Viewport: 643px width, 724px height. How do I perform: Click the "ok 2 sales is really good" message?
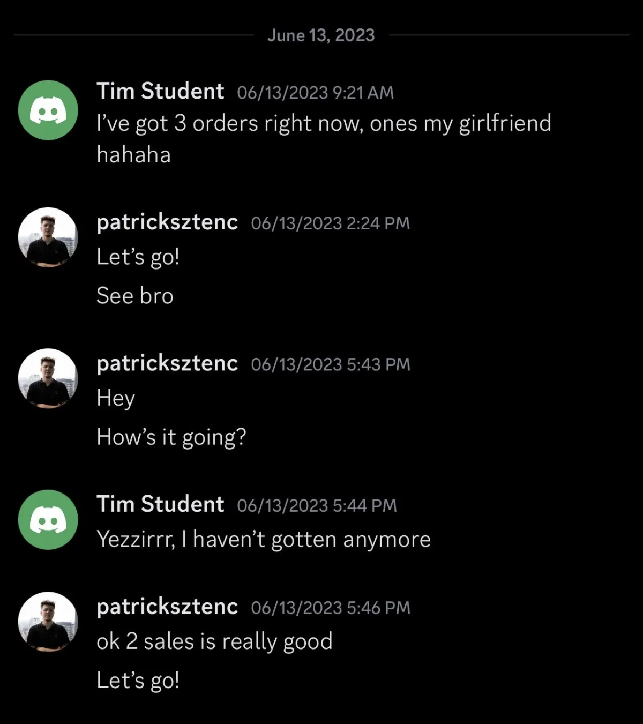(214, 641)
